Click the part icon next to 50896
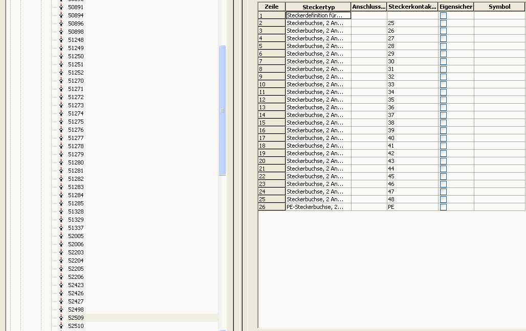This screenshot has height=331, width=526. [x=61, y=23]
